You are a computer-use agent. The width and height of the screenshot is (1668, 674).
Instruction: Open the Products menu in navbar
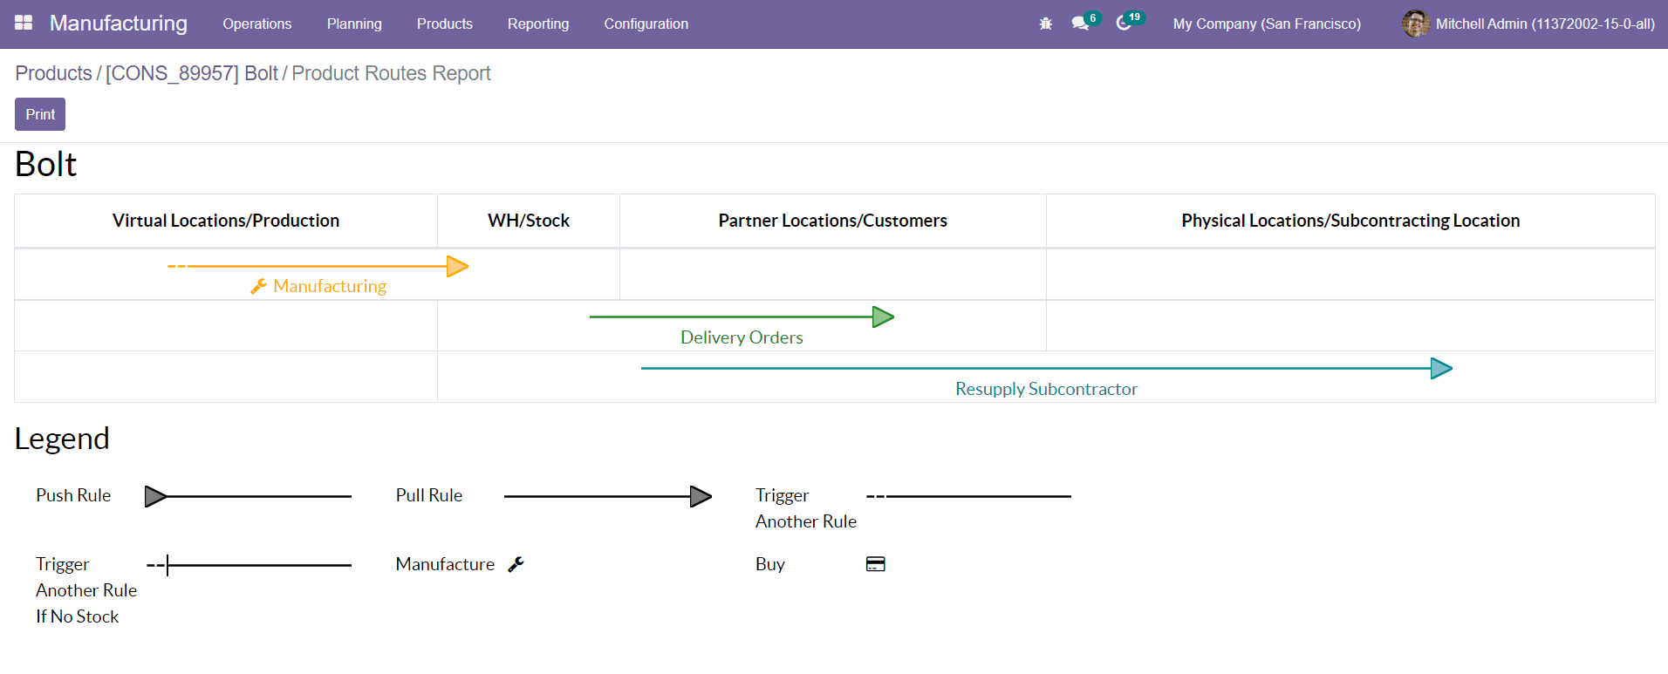click(x=444, y=24)
